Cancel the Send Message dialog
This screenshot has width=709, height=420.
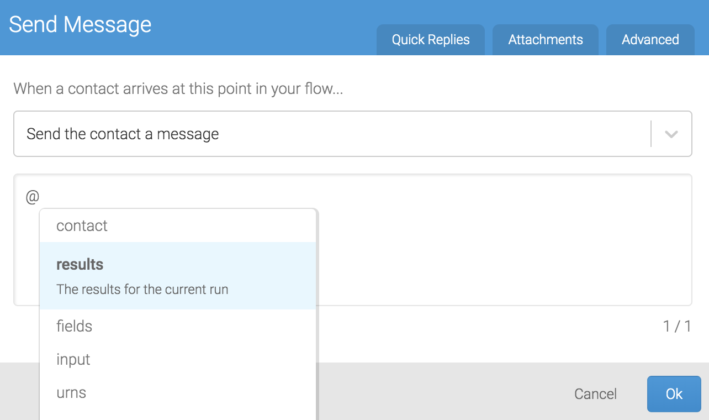pyautogui.click(x=595, y=393)
